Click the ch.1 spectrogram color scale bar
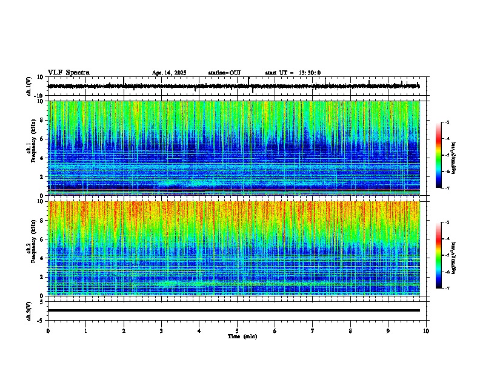This screenshot has height=371, width=480. coord(438,155)
